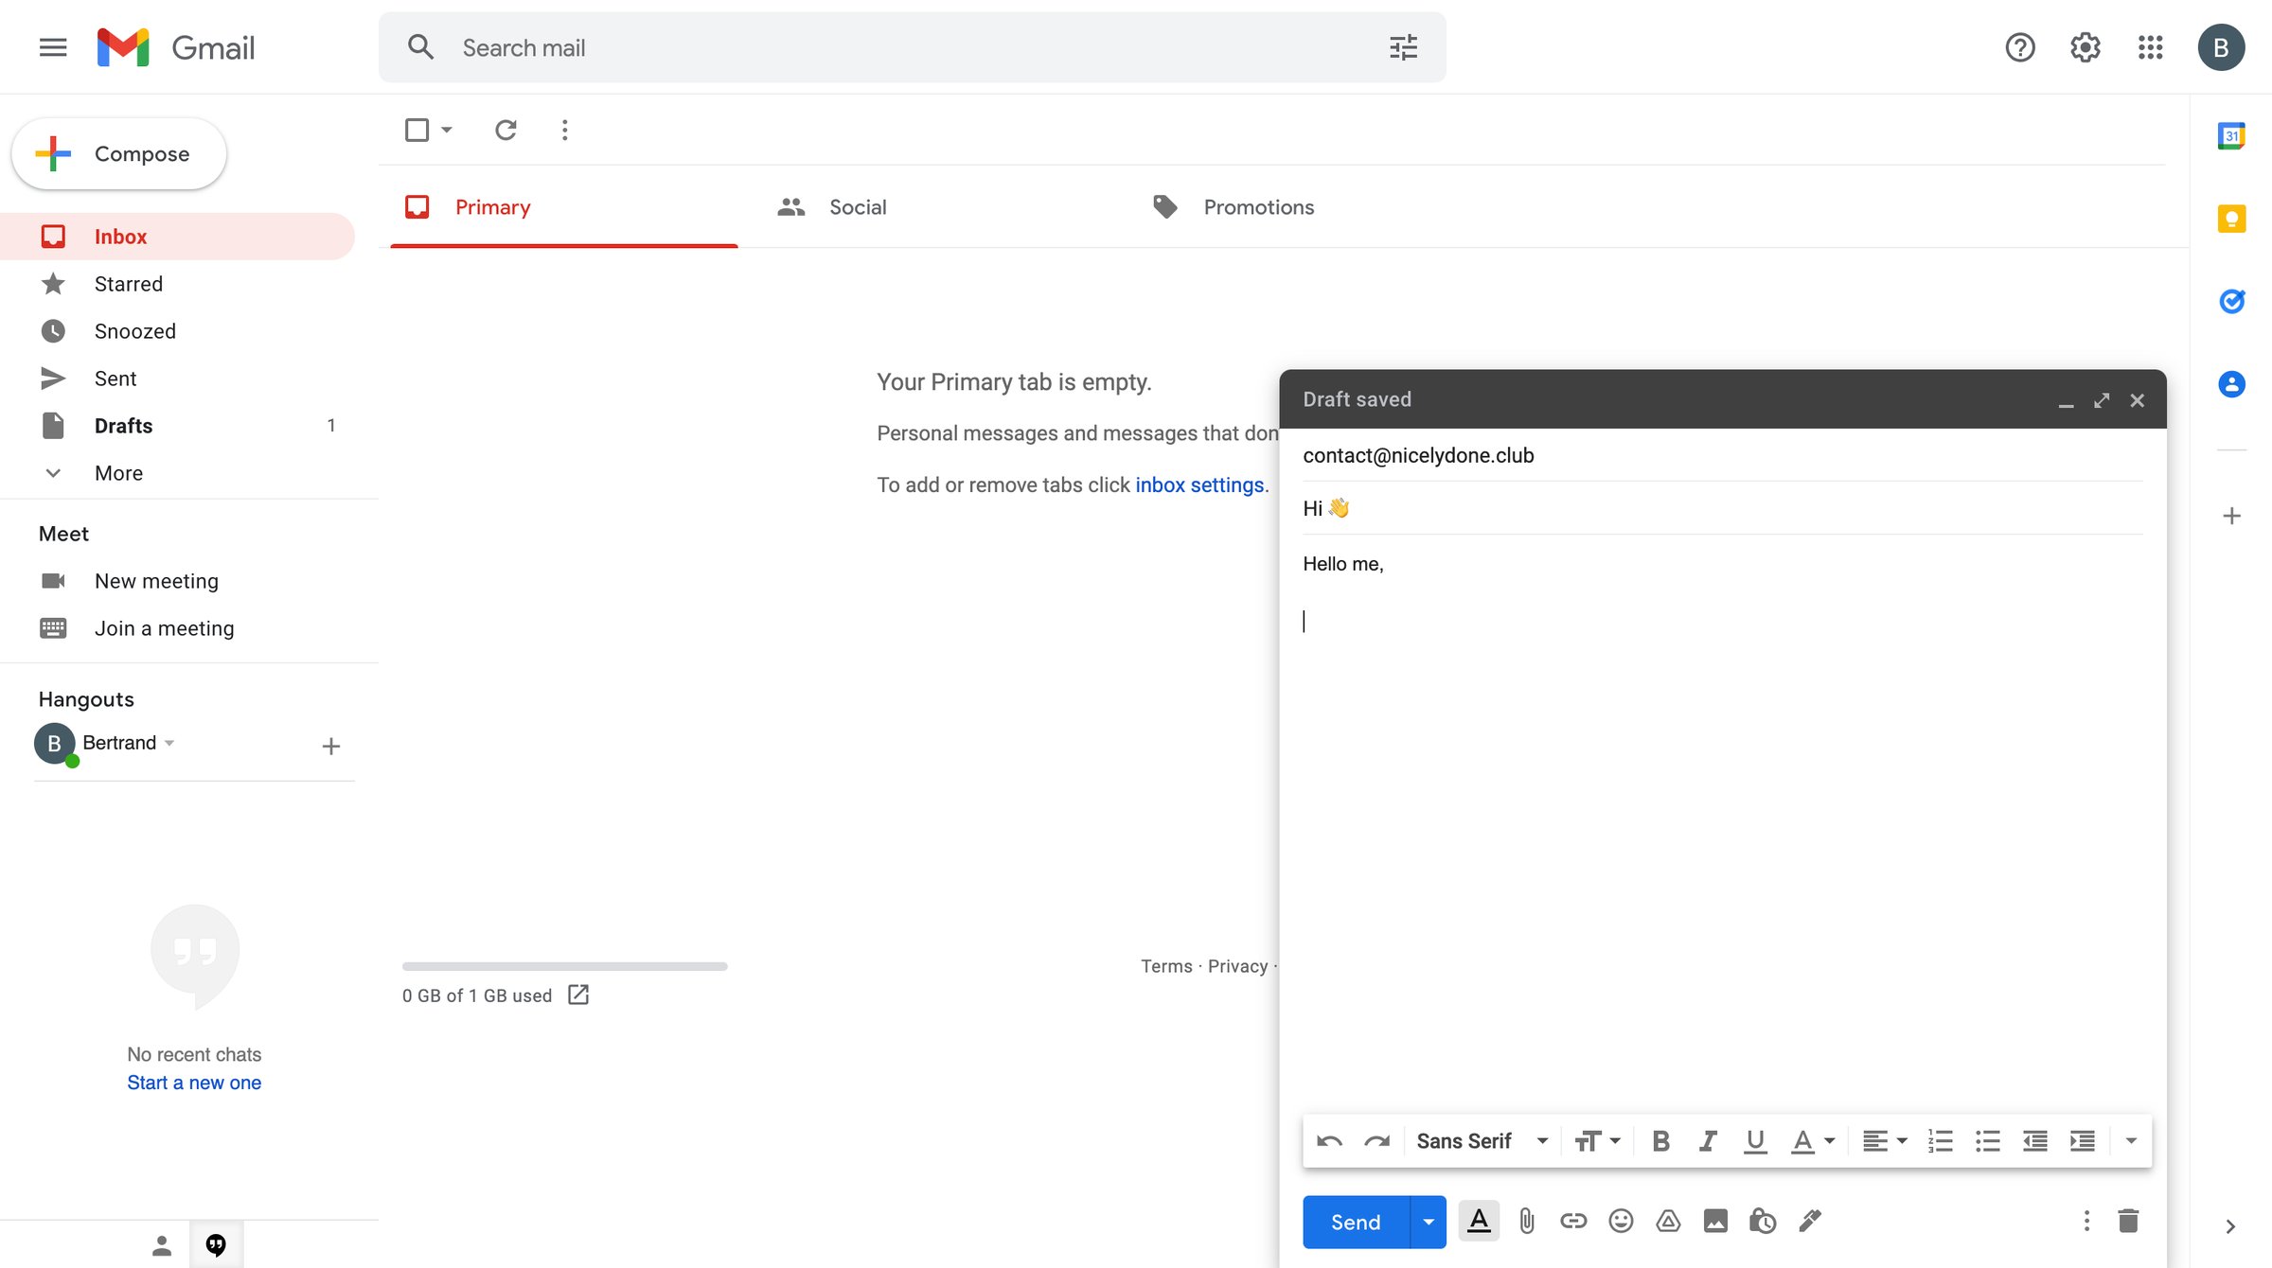Tick the select-all messages checkbox
The width and height of the screenshot is (2272, 1268).
tap(417, 130)
